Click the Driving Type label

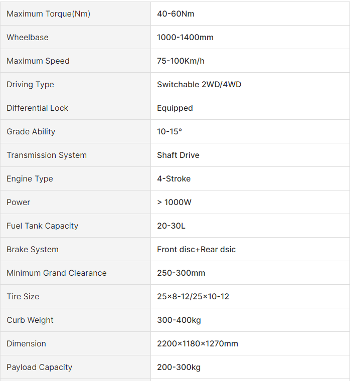[x=30, y=85]
